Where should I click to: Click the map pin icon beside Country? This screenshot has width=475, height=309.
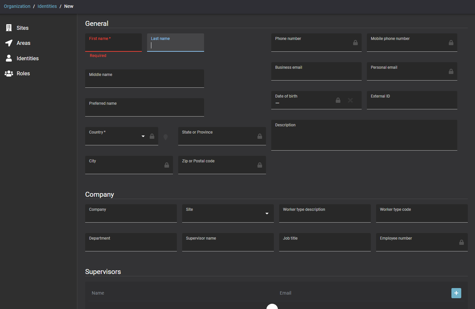166,137
